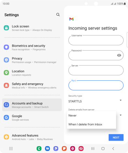Screen dimensions: 128x153
Task: Tap the NEXT button
Action: (116, 137)
